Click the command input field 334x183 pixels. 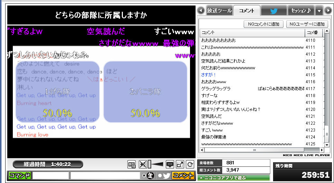pyautogui.click(x=51, y=175)
